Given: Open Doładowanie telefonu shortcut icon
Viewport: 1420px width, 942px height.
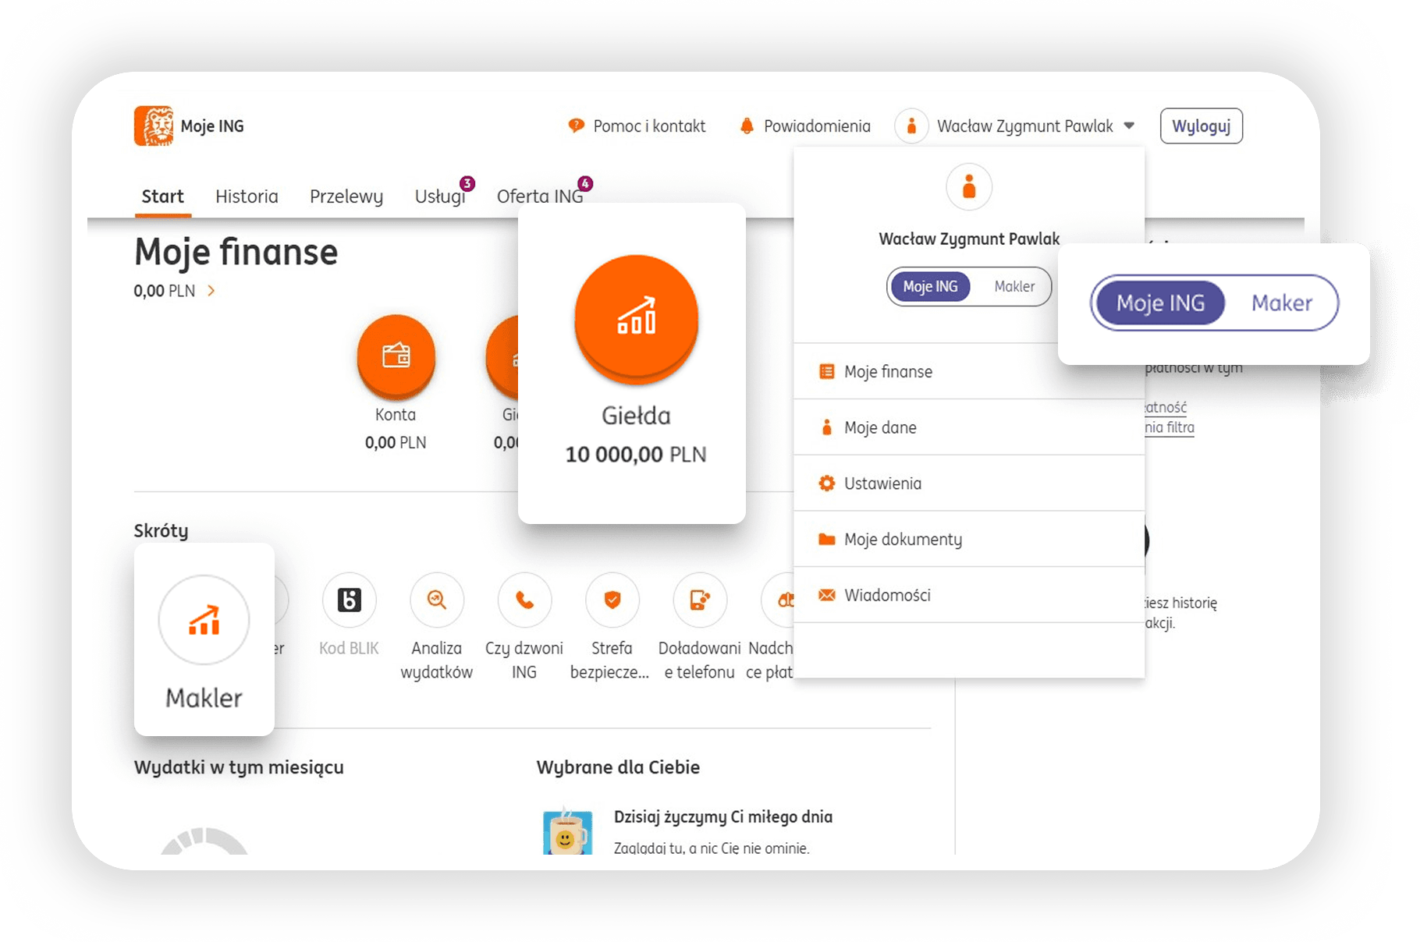Looking at the screenshot, I should 699,600.
